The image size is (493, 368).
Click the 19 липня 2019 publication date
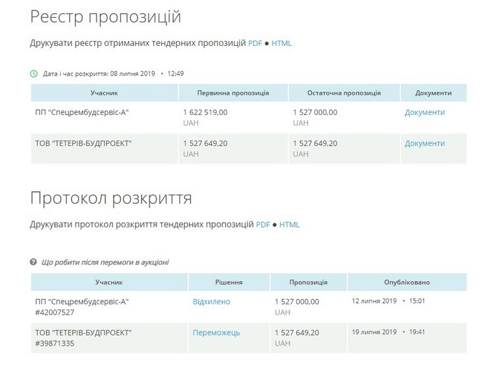click(374, 332)
